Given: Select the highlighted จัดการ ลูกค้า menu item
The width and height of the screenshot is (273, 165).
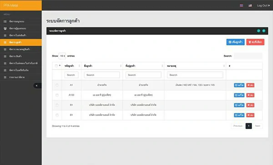Looking at the screenshot, I should [x=21, y=42].
